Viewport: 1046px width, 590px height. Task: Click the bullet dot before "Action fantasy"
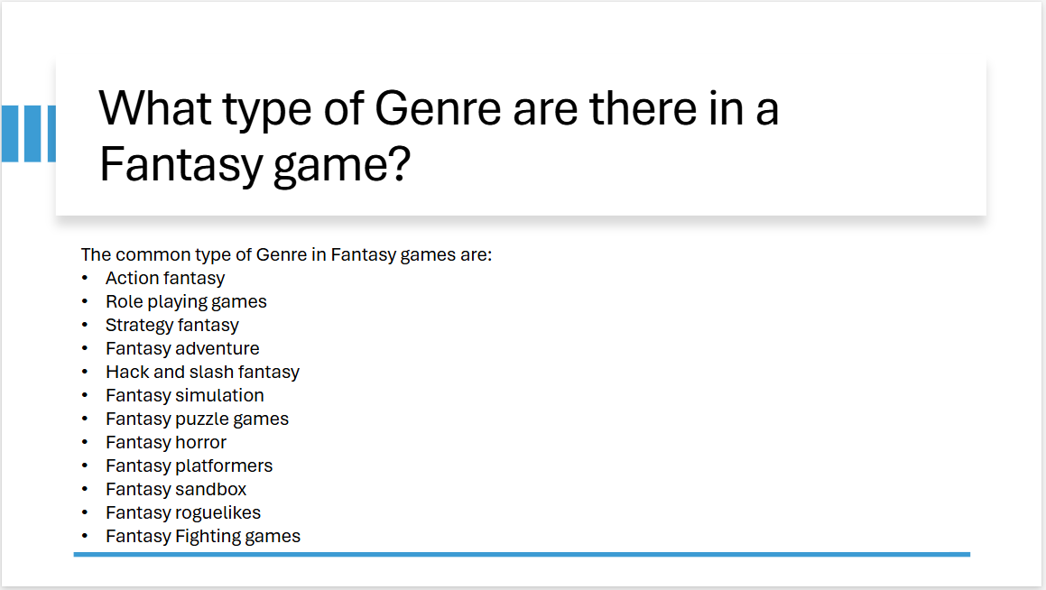click(x=86, y=279)
